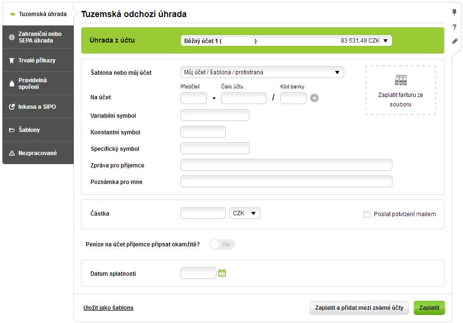This screenshot has width=463, height=323.
Task: Click the binders icon for invoice upload
Action: point(401,80)
